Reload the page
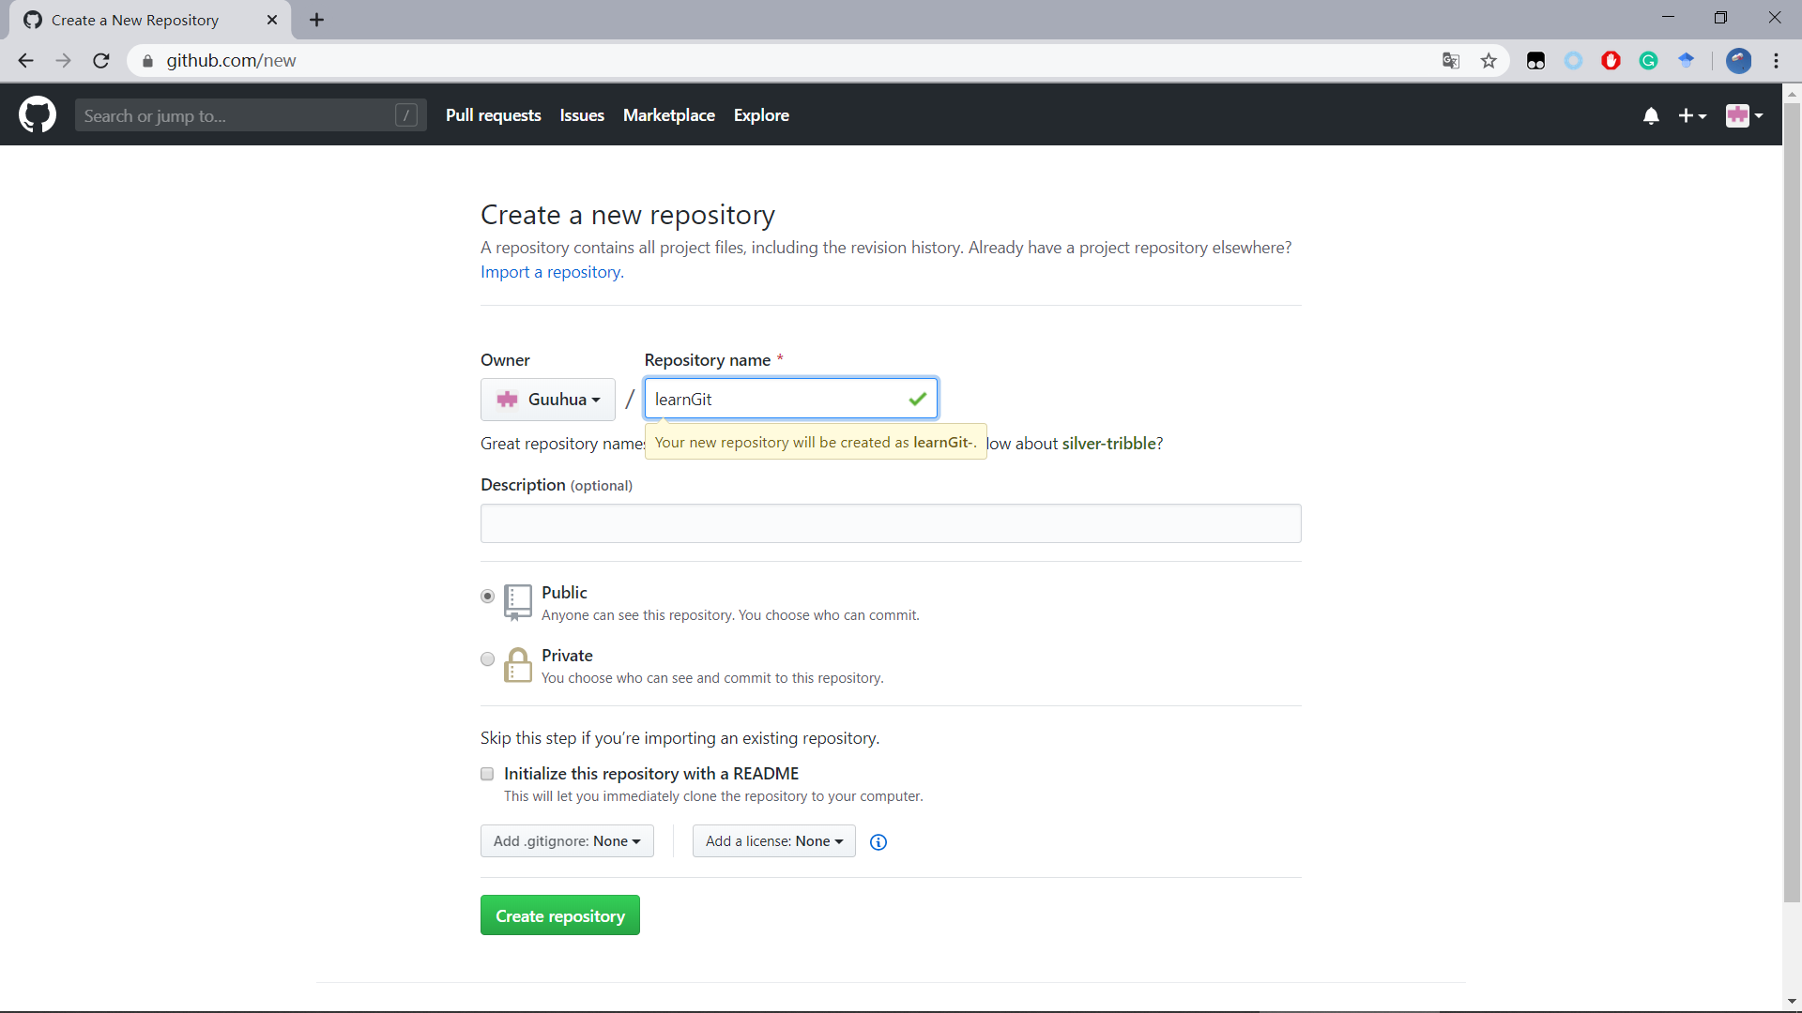This screenshot has width=1802, height=1013. (x=101, y=61)
